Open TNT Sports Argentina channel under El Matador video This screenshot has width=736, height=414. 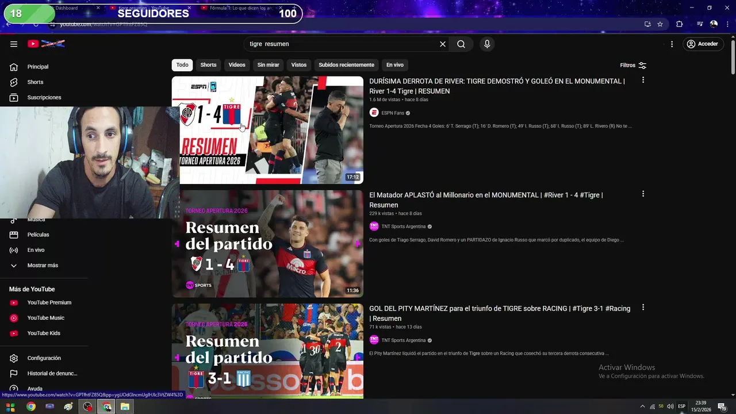(404, 227)
